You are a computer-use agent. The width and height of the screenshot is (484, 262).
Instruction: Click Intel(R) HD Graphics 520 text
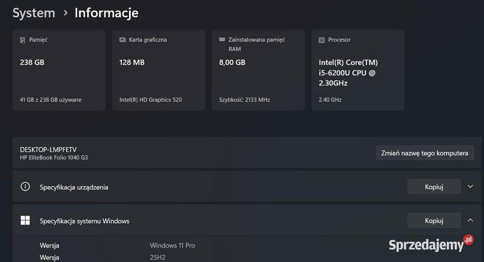click(151, 100)
